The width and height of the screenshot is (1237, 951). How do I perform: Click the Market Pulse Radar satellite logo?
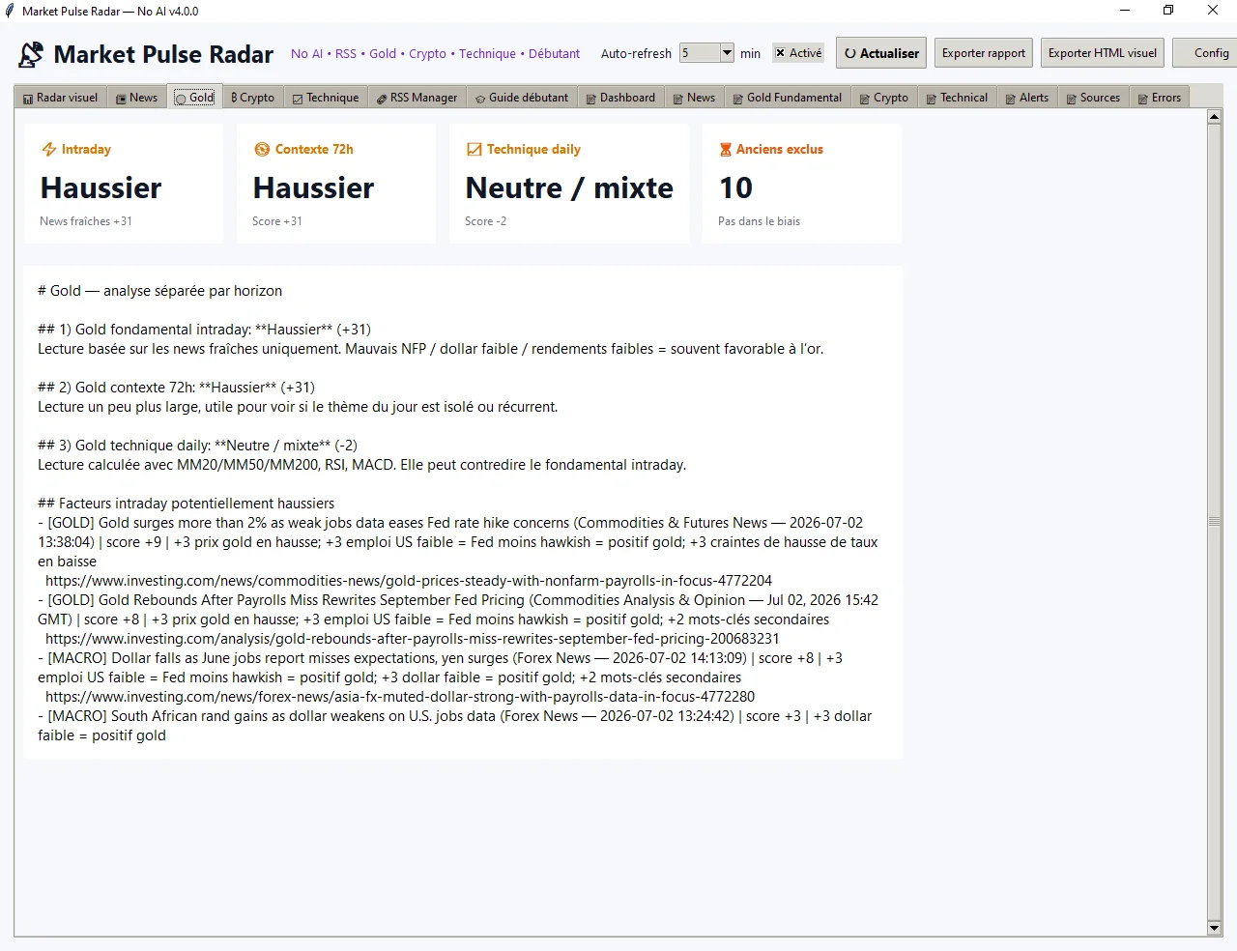31,54
